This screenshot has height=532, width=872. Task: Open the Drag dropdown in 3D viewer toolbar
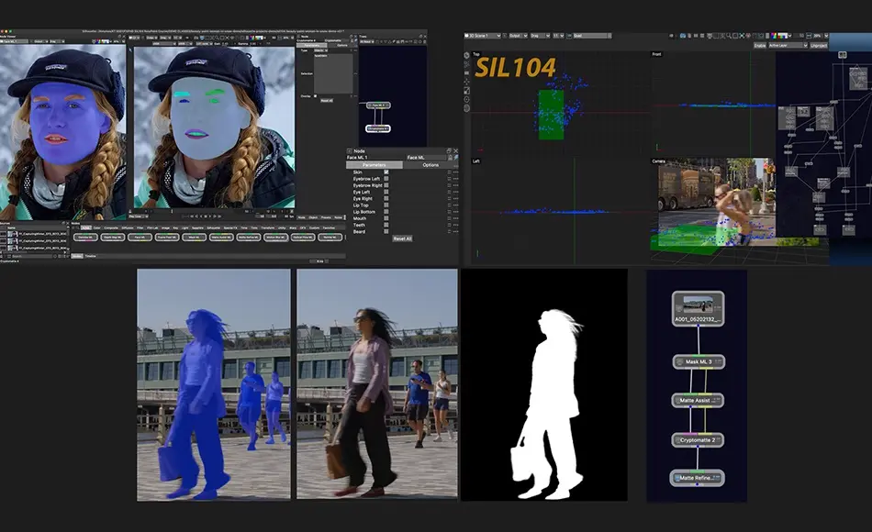tap(540, 36)
